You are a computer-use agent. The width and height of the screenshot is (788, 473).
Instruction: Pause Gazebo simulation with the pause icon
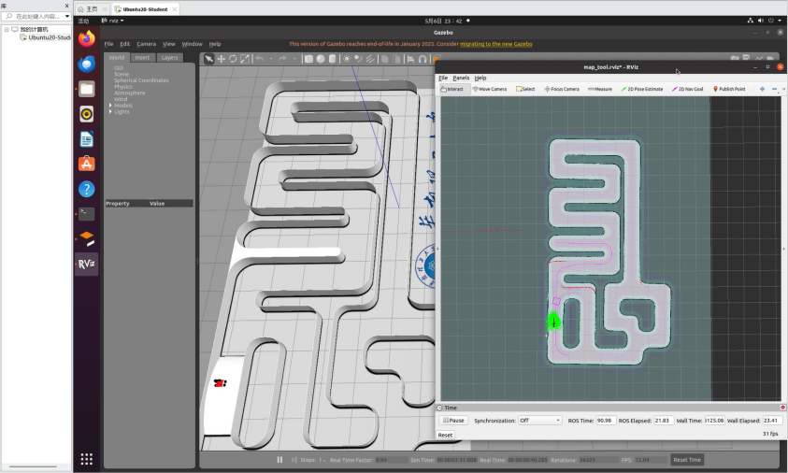pyautogui.click(x=279, y=459)
